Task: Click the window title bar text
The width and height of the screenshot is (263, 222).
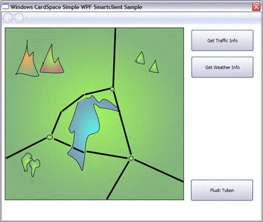Action: pyautogui.click(x=76, y=7)
